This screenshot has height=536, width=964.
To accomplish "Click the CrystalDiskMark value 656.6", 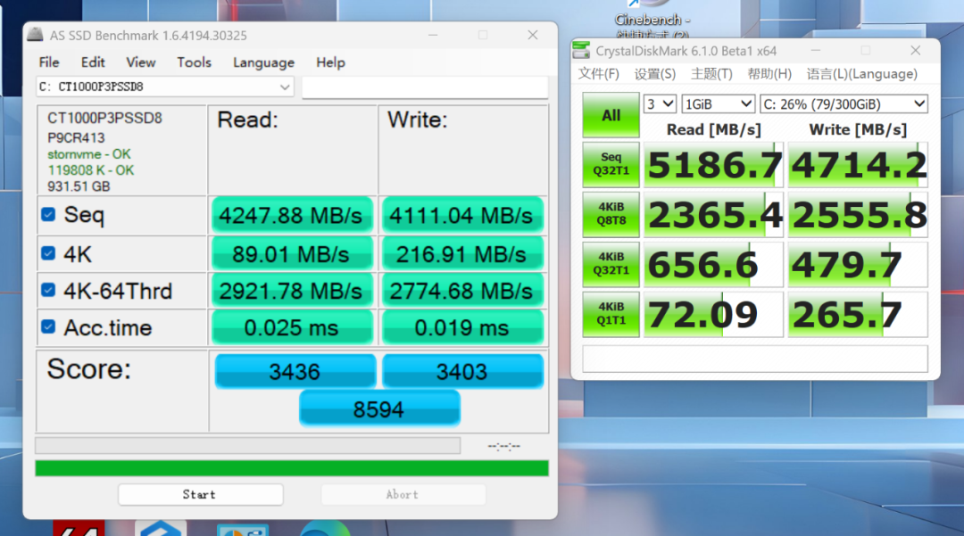I will (714, 264).
